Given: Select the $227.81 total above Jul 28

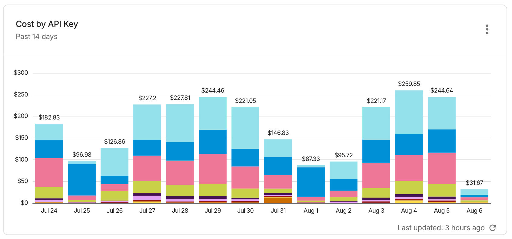Looking at the screenshot, I should click(x=180, y=98).
